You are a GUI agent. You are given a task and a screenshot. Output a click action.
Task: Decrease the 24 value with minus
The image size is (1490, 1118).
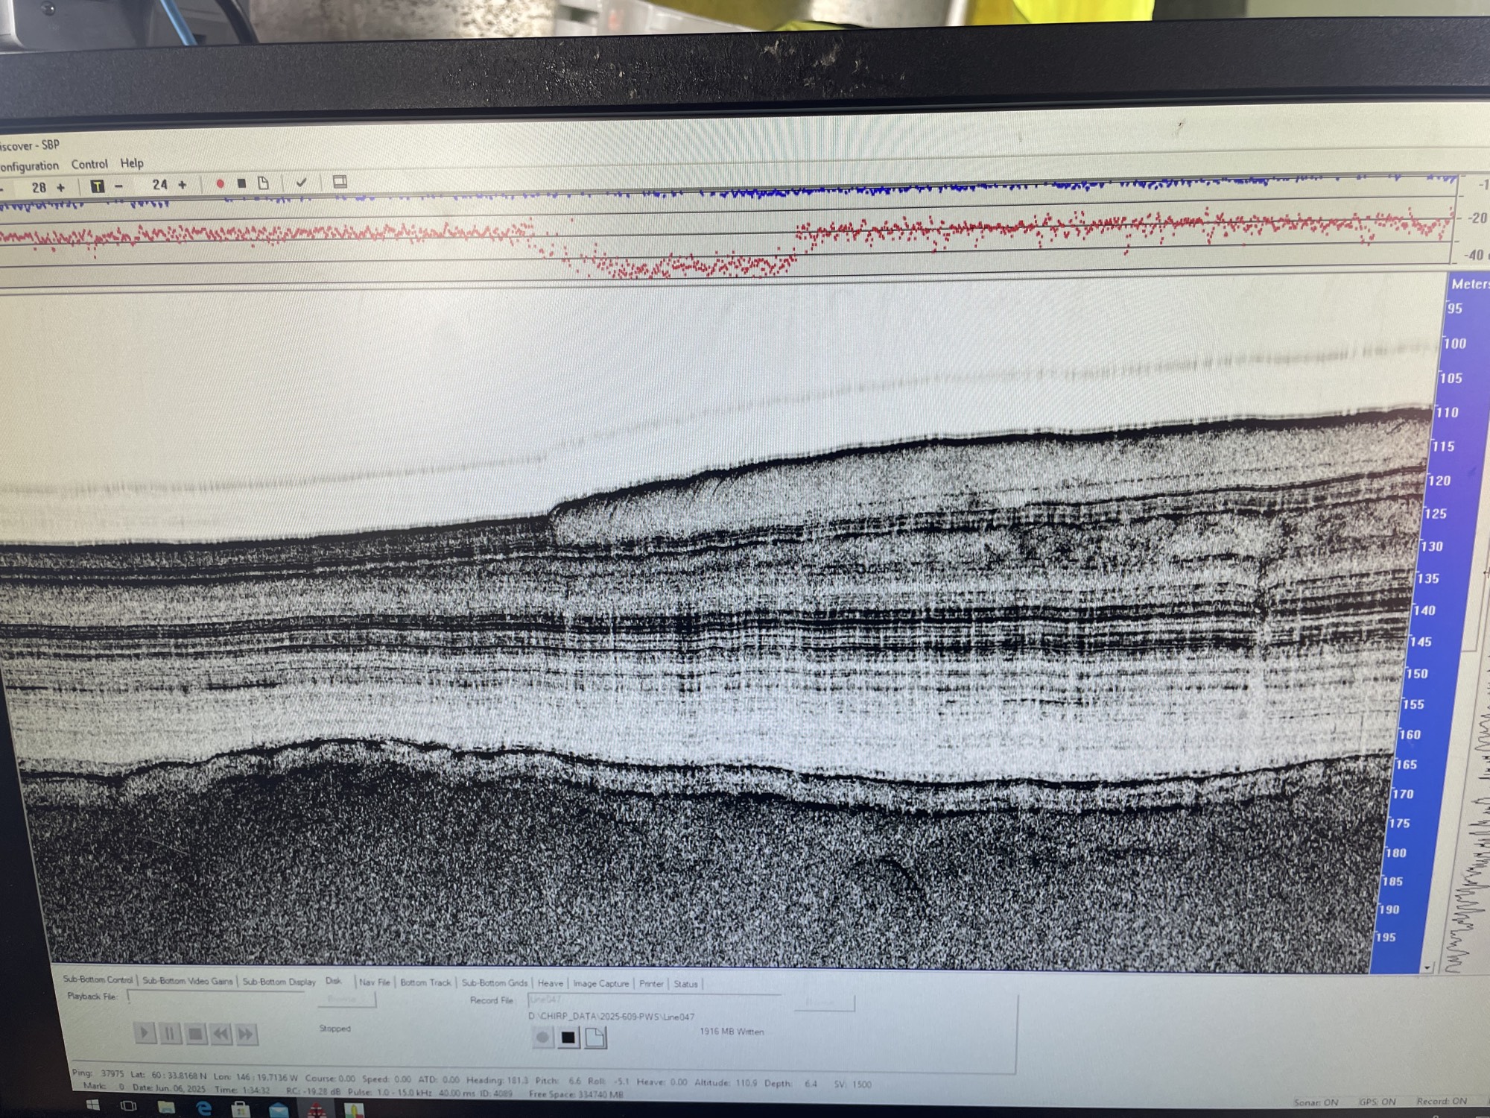[119, 186]
